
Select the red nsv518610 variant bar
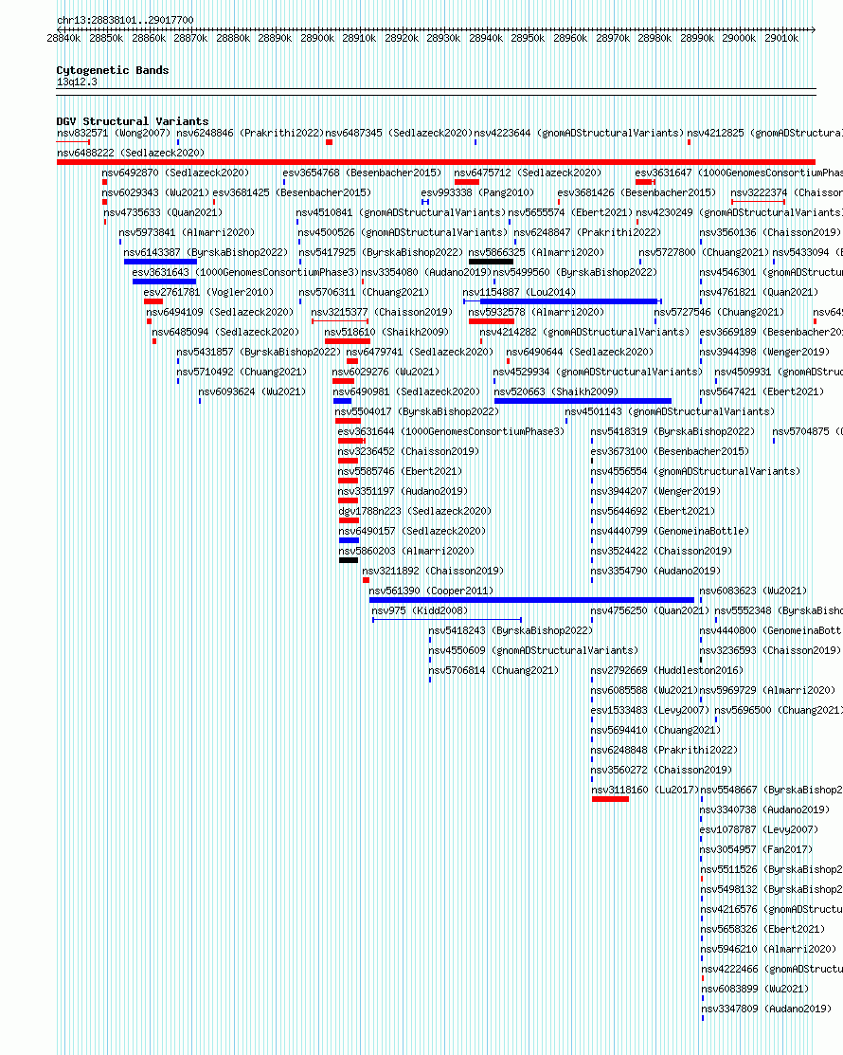[x=348, y=341]
